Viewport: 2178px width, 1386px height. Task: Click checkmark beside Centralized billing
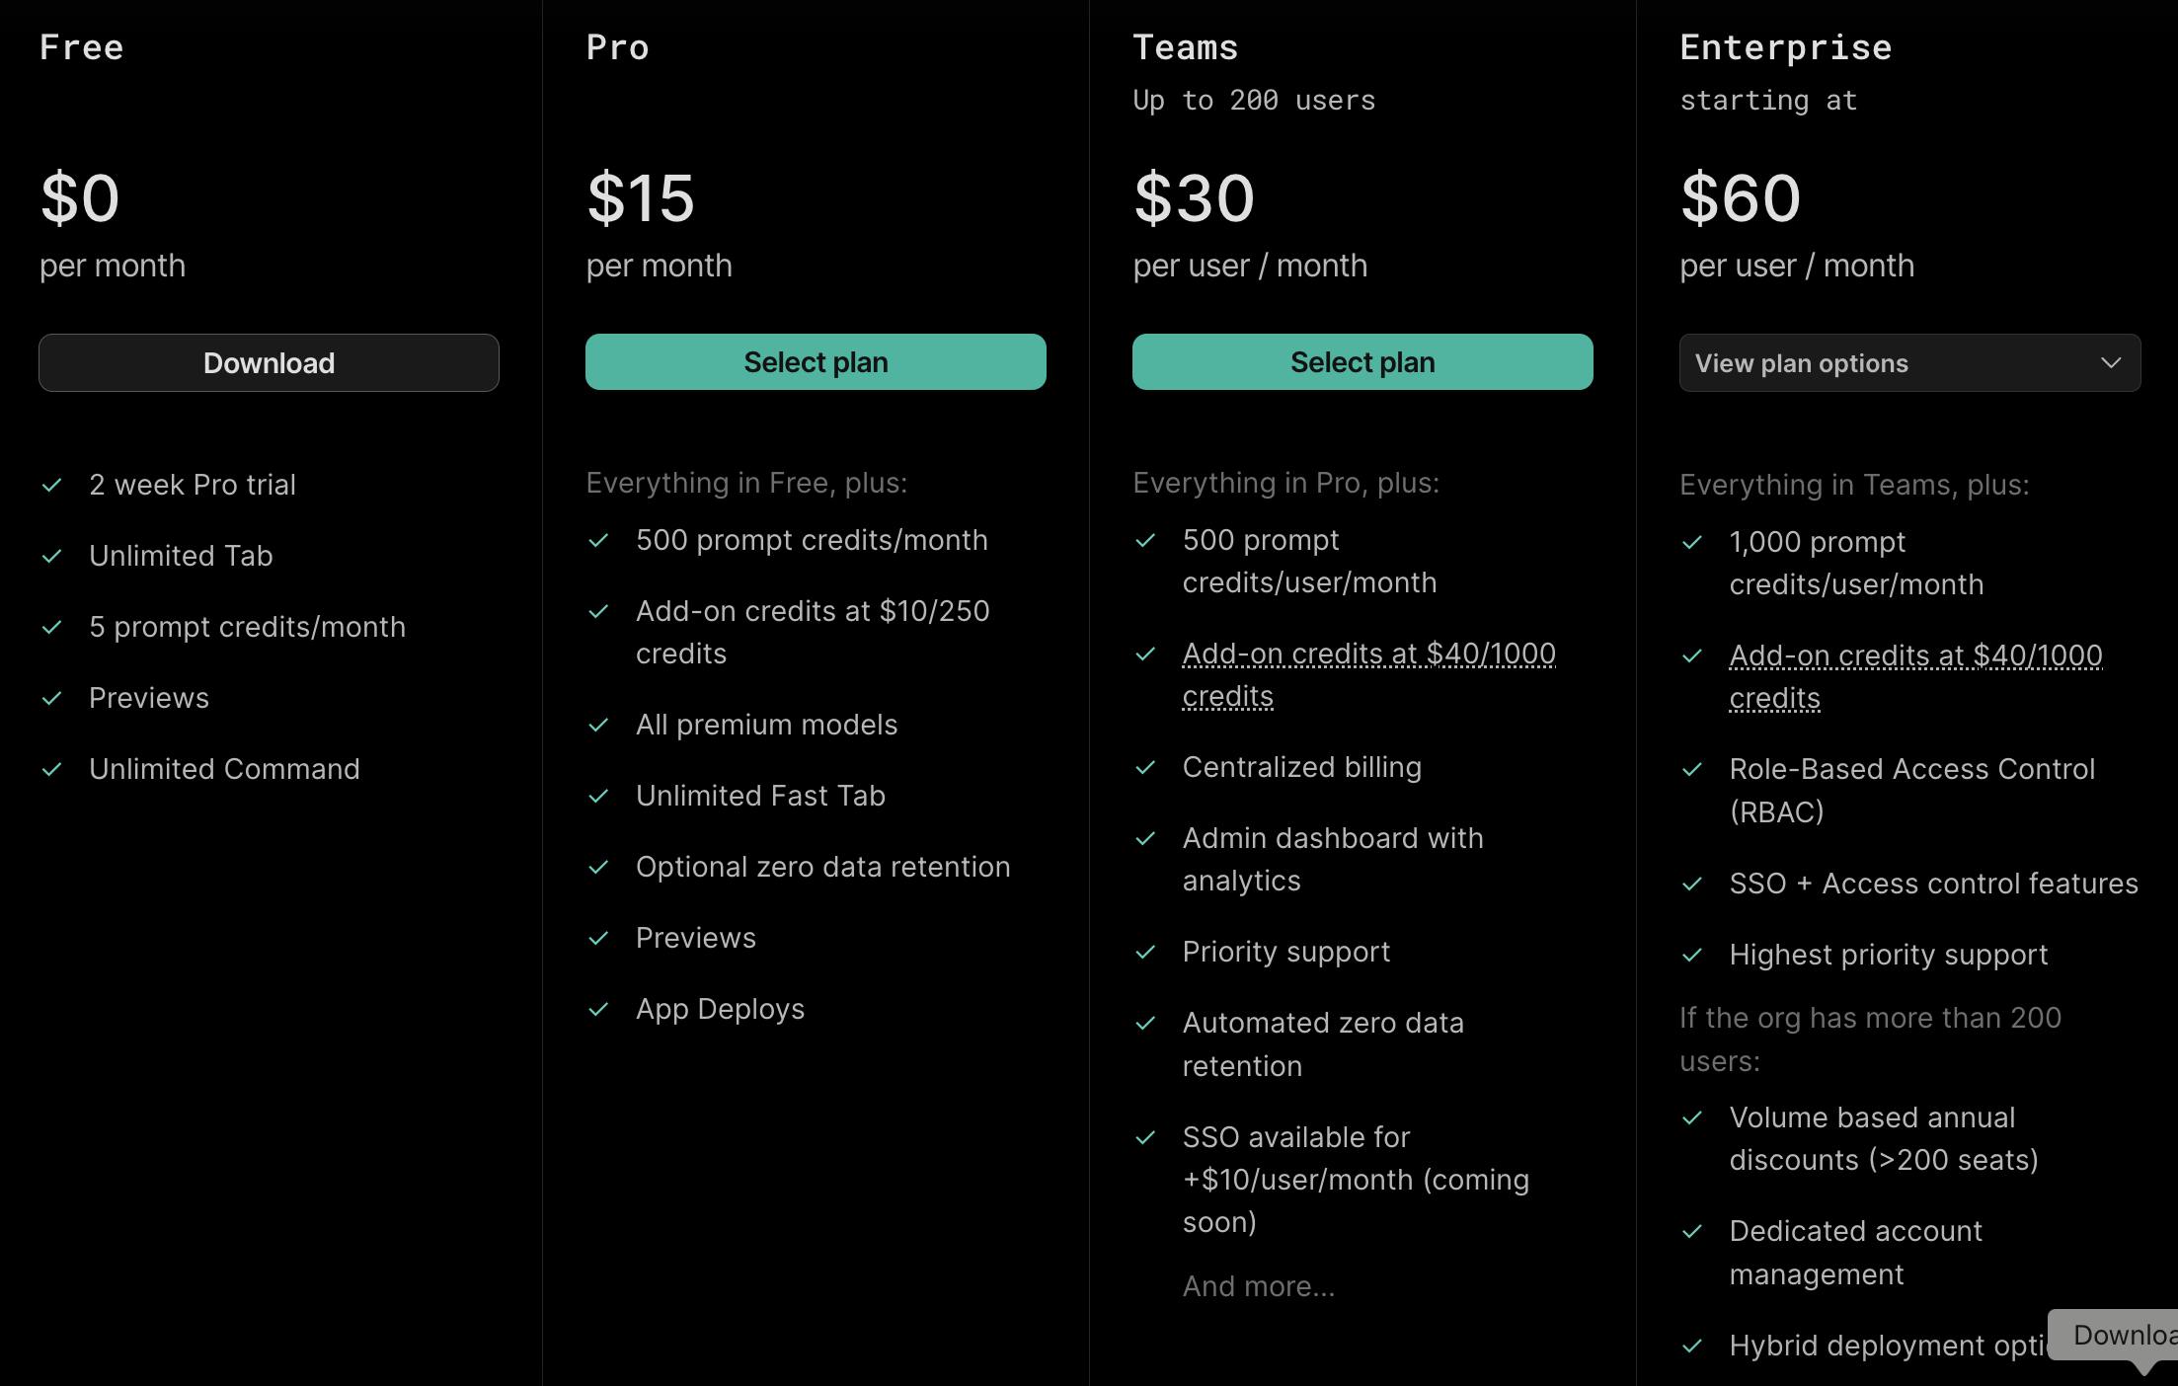pos(1145,767)
